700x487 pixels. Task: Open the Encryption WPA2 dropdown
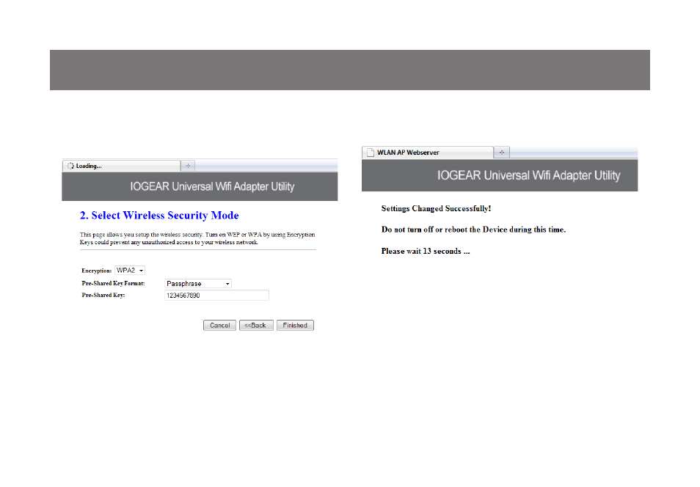(130, 271)
